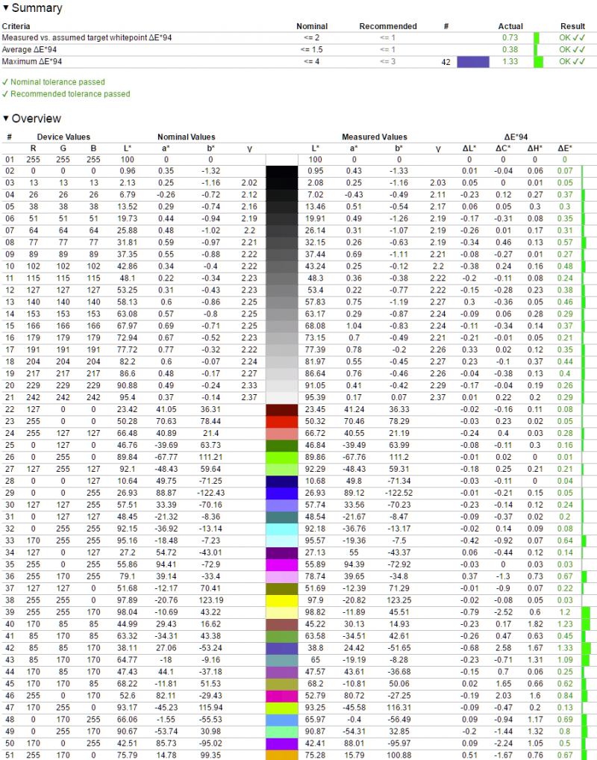Collapse the Summary section triangle
597x760 pixels.
[x=6, y=8]
